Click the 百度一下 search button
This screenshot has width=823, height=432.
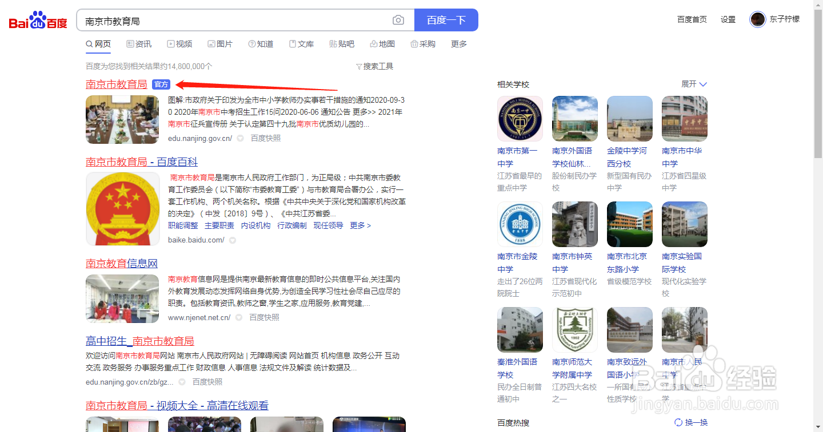point(446,20)
